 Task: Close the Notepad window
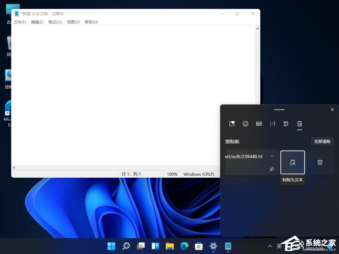tap(252, 14)
